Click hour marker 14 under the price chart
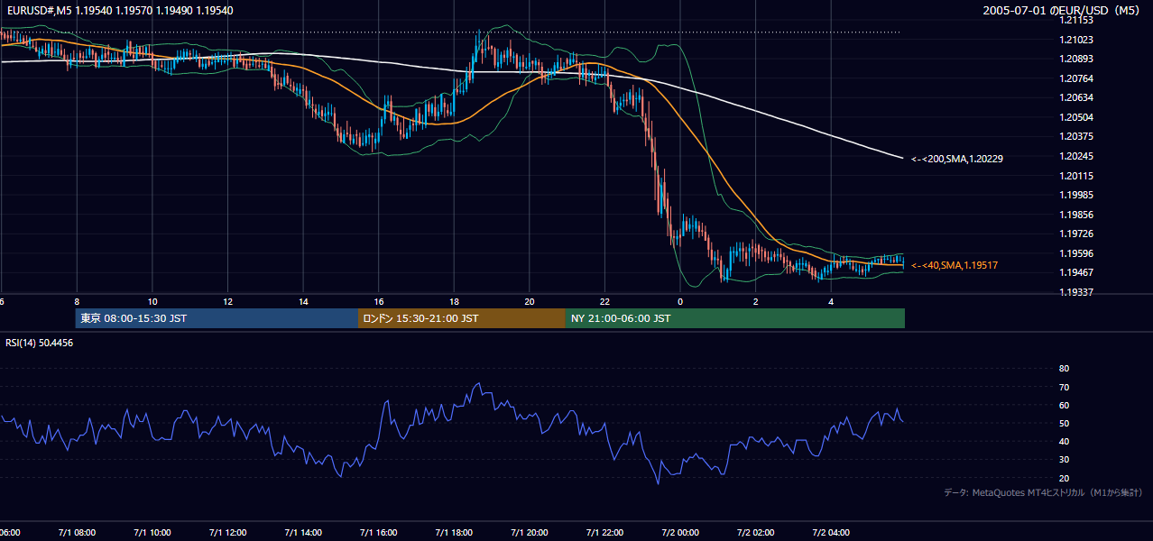Screen dimensions: 1153x541 point(303,301)
